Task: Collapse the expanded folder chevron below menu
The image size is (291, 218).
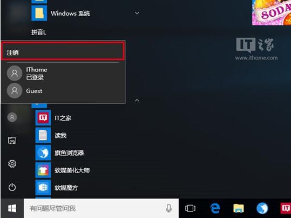Action: click(137, 101)
